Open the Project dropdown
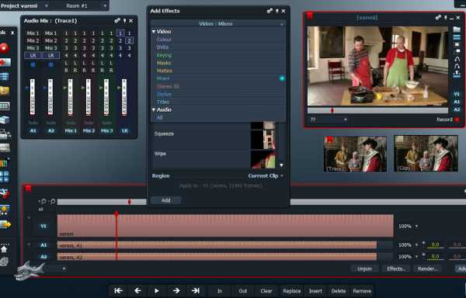466x298 pixels. click(x=46, y=5)
